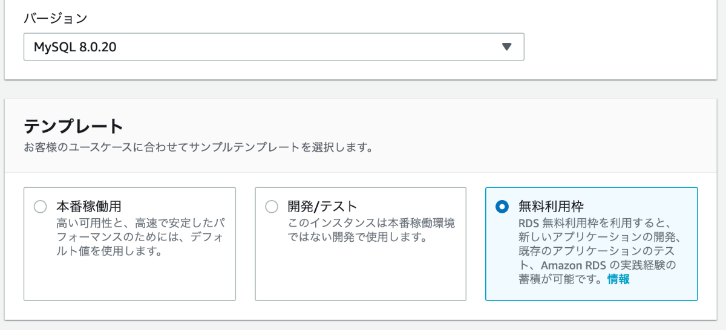
Task: Click the 開発/テスト card title
Action: 322,206
